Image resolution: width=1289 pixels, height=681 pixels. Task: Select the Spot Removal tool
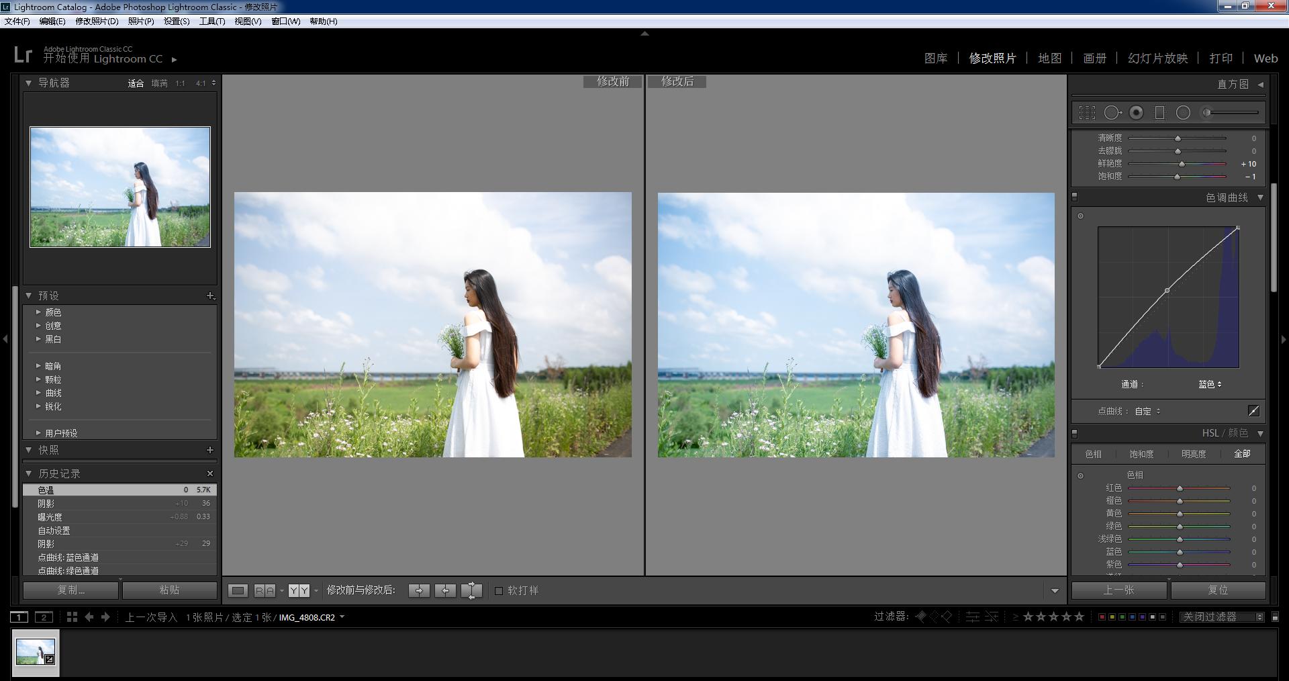[x=1112, y=113]
